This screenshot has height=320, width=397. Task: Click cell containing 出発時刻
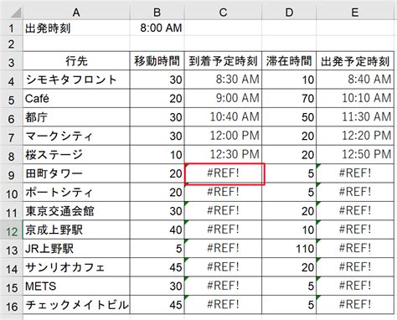pos(76,28)
